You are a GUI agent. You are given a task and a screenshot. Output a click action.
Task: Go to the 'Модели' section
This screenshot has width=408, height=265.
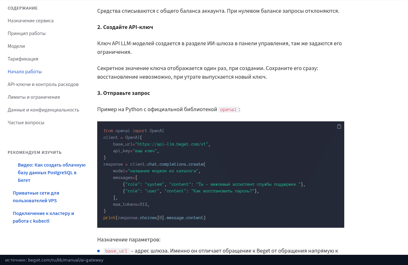tap(16, 46)
